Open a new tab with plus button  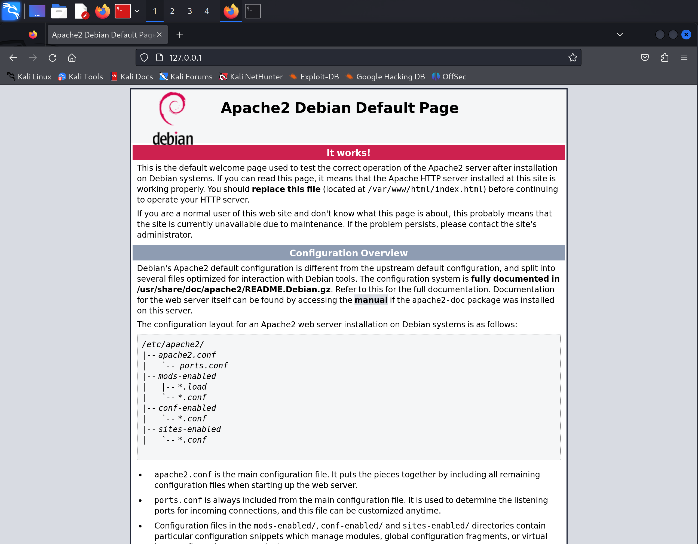[x=180, y=35]
